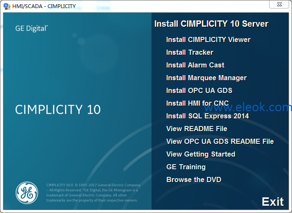Launch Install Marquee Manager

click(207, 78)
